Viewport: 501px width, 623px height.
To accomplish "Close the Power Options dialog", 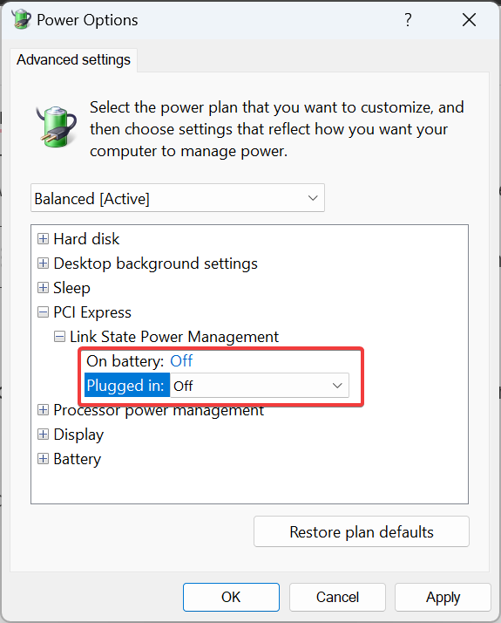I will coord(469,19).
